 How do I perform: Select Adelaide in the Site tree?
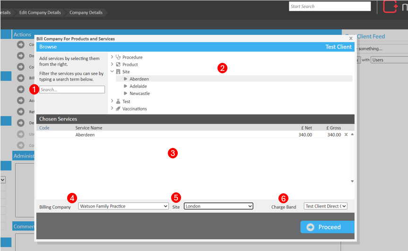tap(138, 87)
